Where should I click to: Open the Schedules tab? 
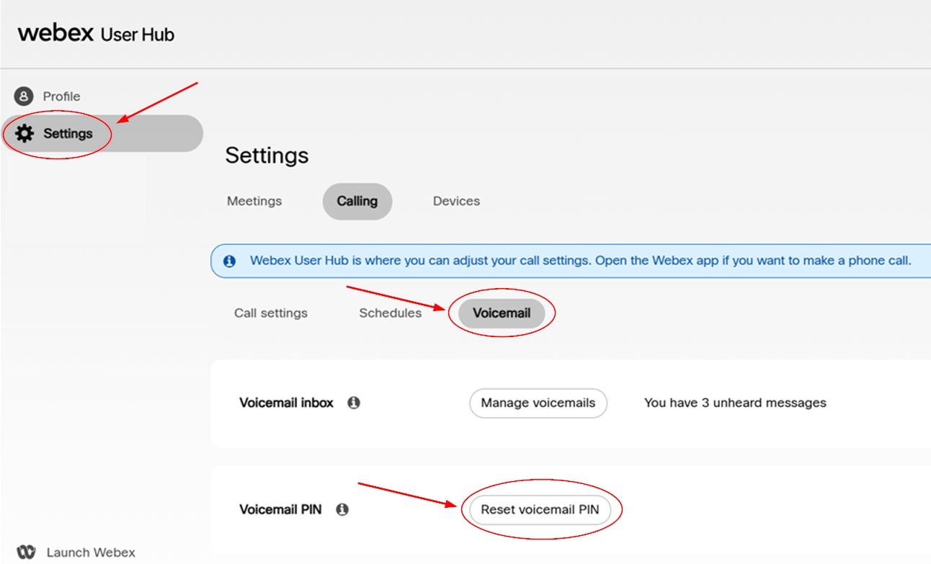click(390, 313)
